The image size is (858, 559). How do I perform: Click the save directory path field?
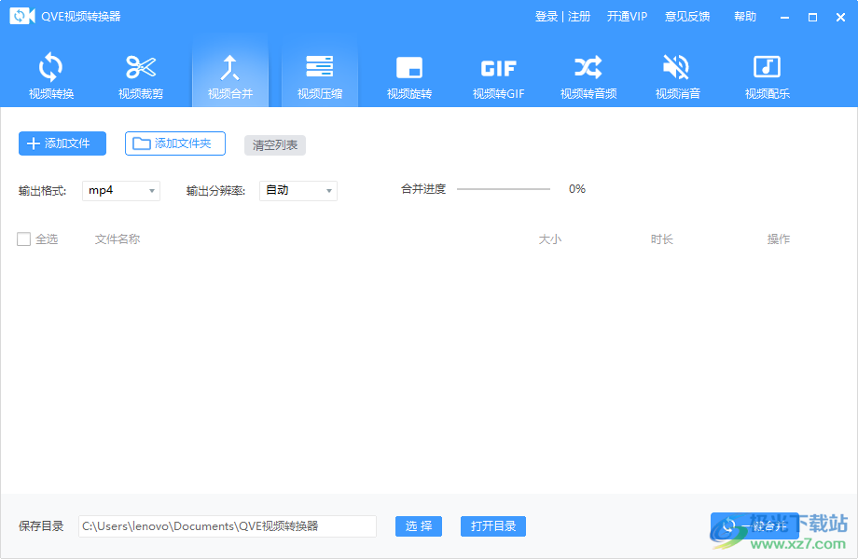227,526
